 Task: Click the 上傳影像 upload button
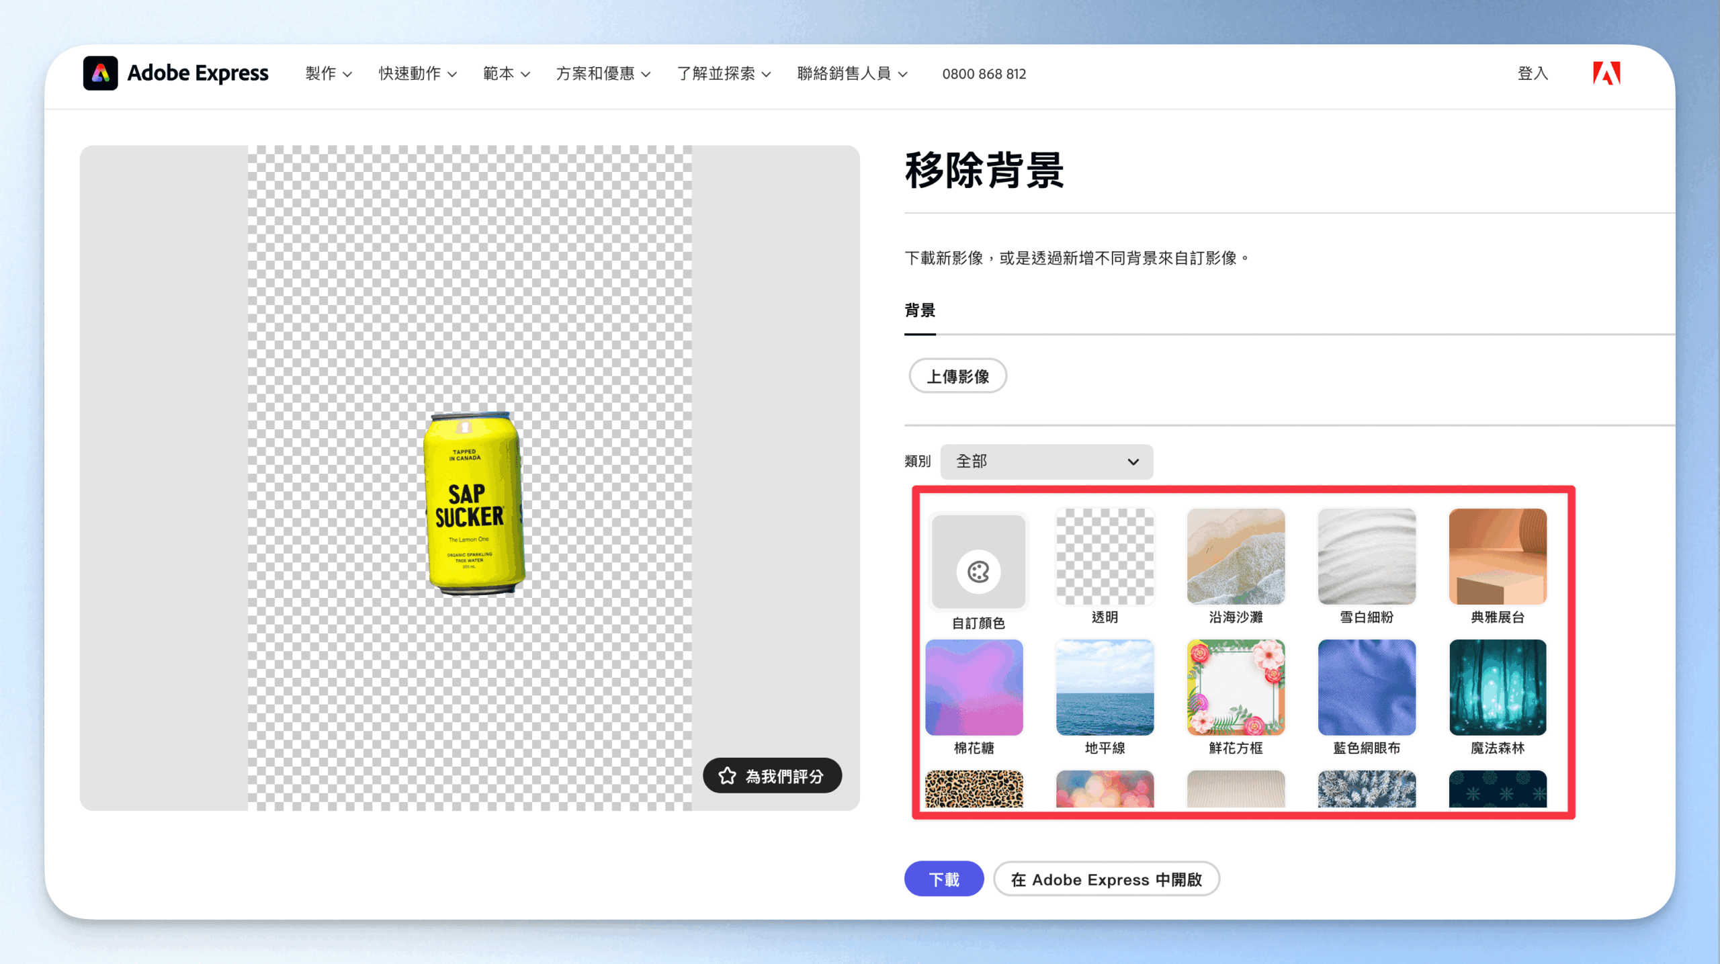957,376
